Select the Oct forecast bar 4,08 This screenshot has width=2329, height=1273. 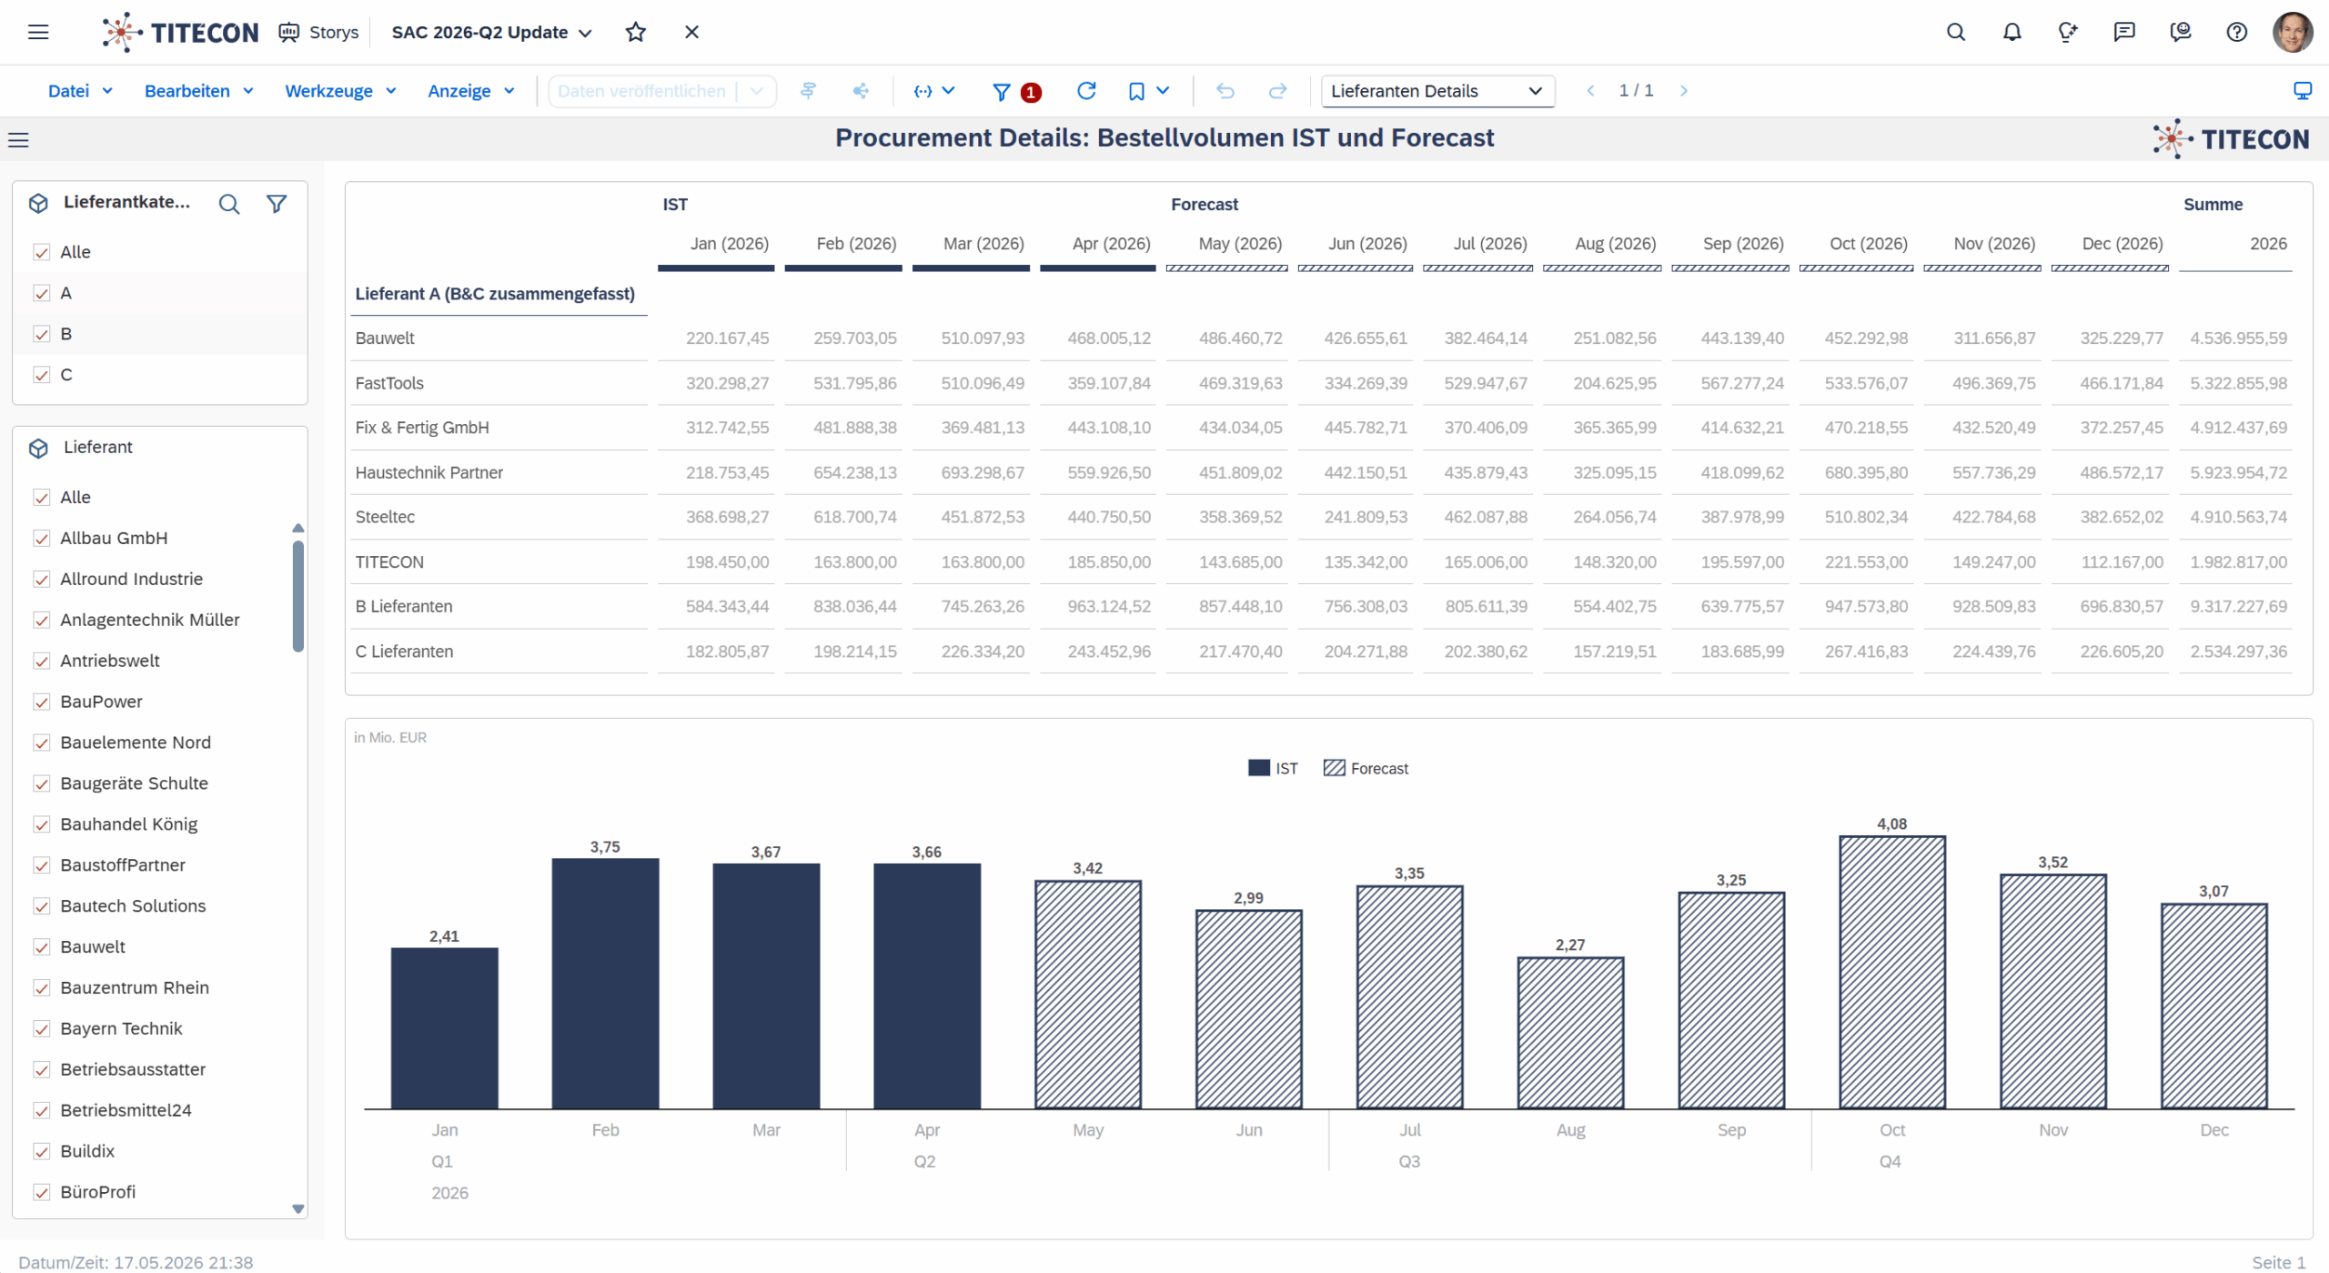[1891, 973]
